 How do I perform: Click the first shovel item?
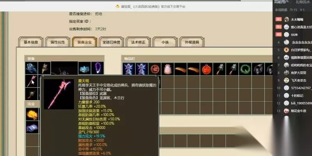tap(219, 69)
